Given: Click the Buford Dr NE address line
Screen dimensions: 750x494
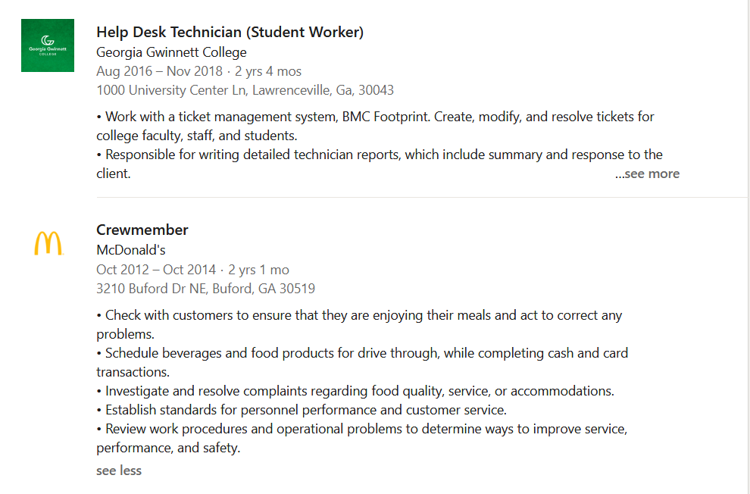Looking at the screenshot, I should pos(205,289).
